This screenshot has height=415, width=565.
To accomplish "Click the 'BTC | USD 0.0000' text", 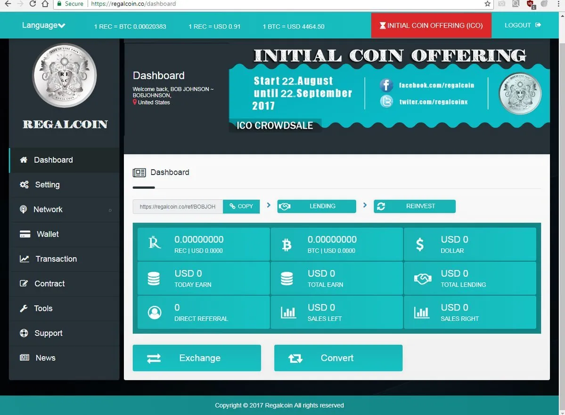I will 331,250.
